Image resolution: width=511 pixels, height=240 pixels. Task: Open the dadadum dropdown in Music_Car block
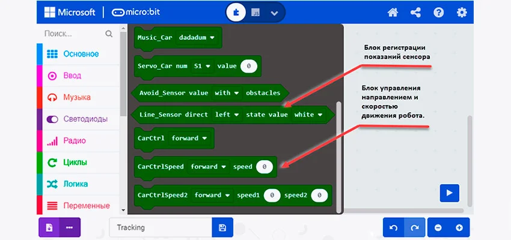coord(196,37)
